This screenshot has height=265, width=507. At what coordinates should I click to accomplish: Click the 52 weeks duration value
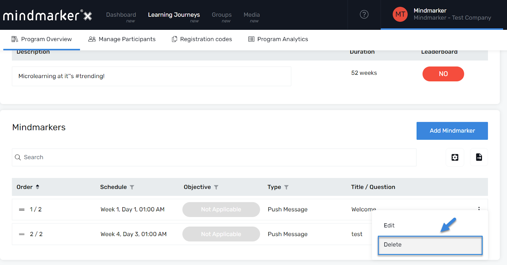pyautogui.click(x=364, y=73)
